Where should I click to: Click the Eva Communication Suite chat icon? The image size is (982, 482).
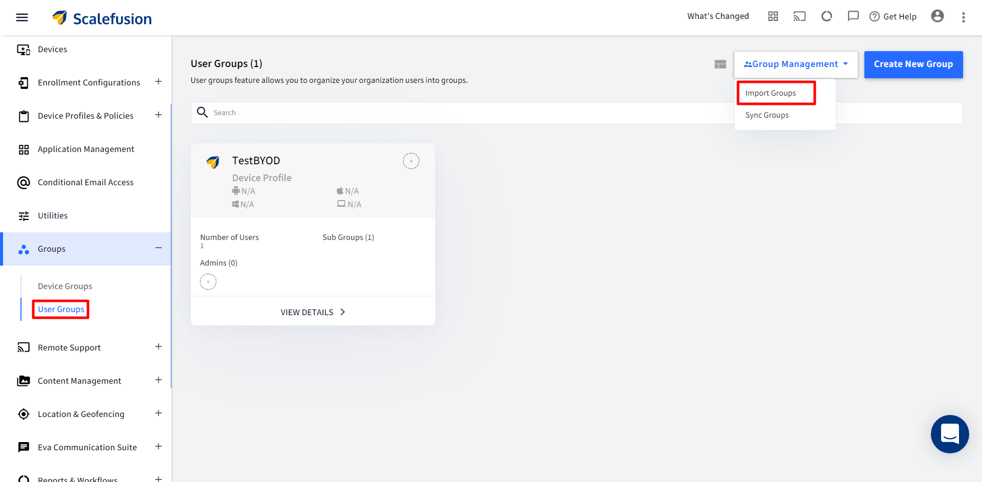pyautogui.click(x=24, y=447)
